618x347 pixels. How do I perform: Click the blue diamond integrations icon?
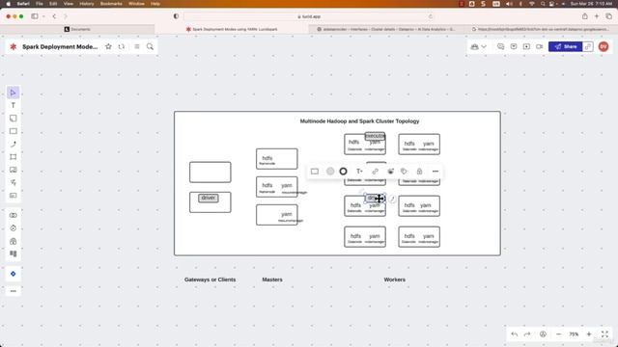point(13,274)
